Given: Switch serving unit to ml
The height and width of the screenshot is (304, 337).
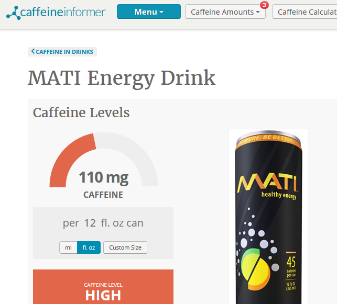Looking at the screenshot, I should coord(68,247).
